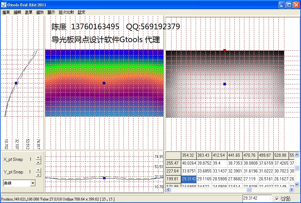Click column header 354.32
The image size is (301, 203).
[189, 155]
